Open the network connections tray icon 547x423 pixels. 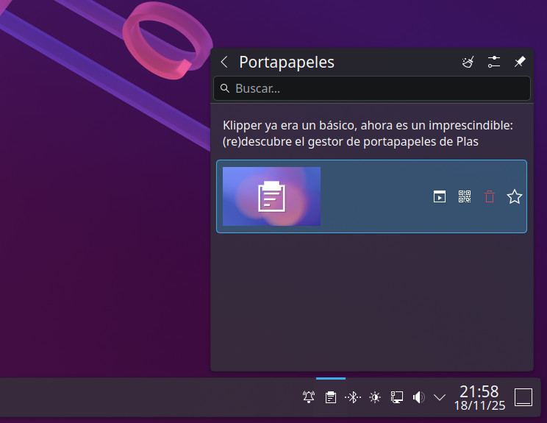(397, 397)
